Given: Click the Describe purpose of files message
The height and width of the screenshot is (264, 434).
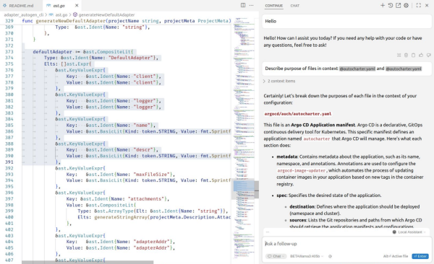Looking at the screenshot, I should (x=346, y=69).
